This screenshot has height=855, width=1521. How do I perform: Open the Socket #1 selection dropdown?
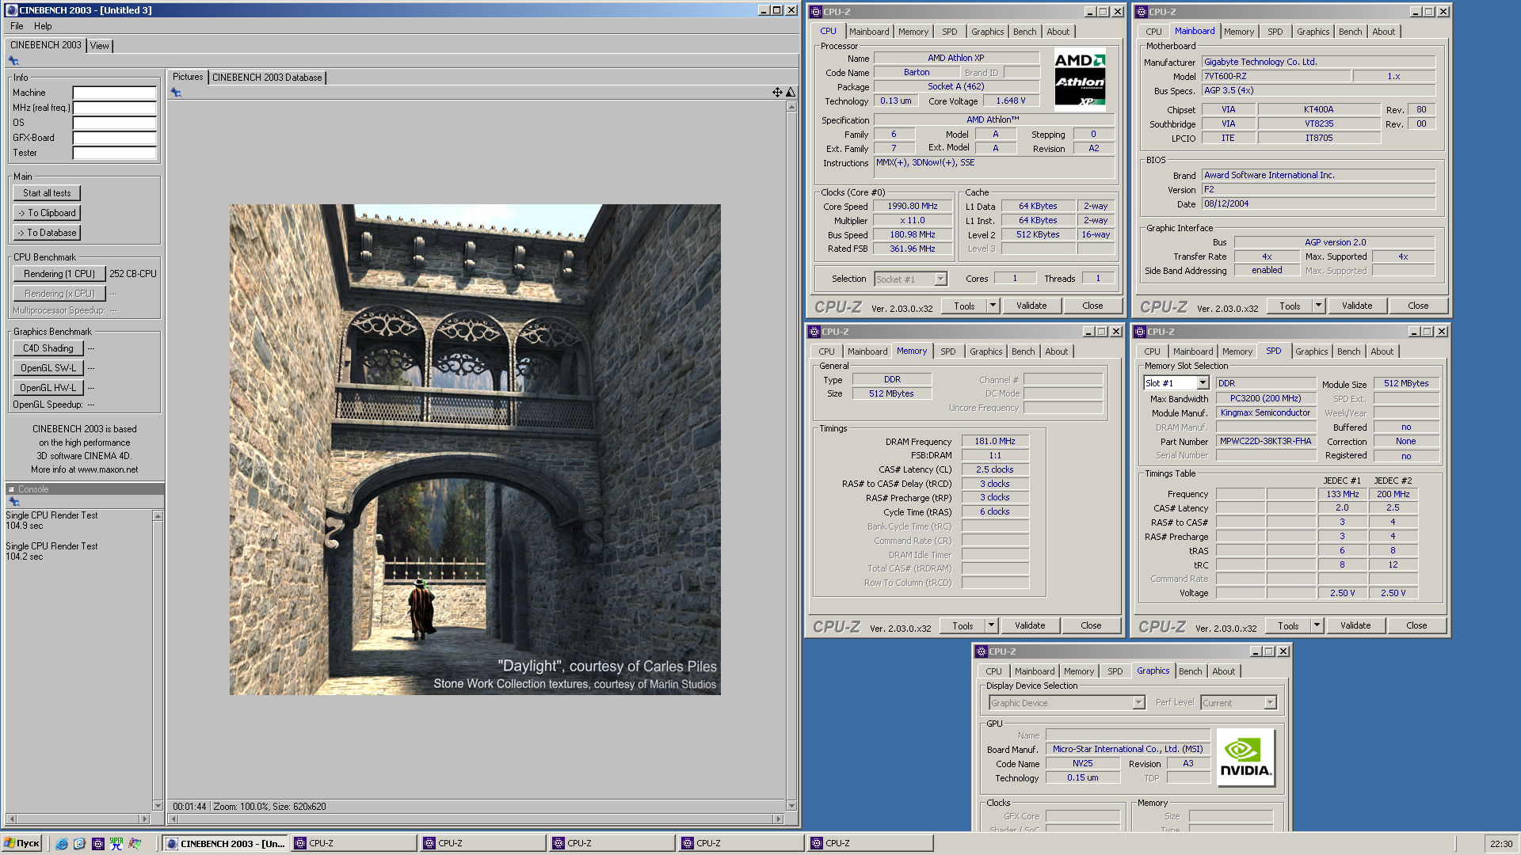point(940,279)
